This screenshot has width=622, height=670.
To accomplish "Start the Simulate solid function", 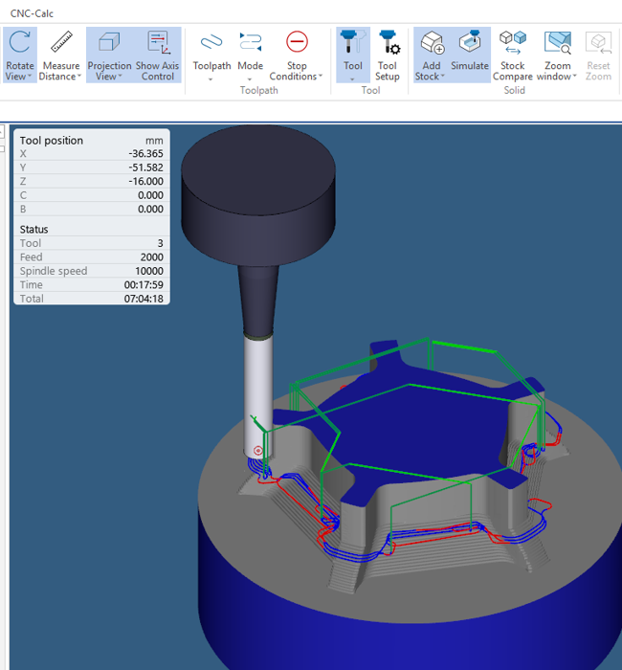I will coord(469,43).
